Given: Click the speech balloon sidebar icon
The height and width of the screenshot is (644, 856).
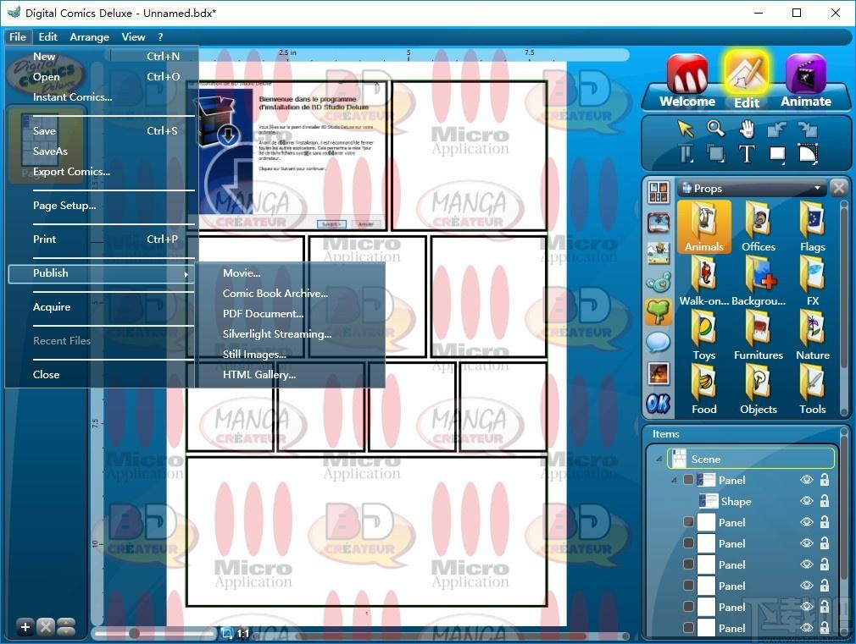Looking at the screenshot, I should tap(659, 343).
